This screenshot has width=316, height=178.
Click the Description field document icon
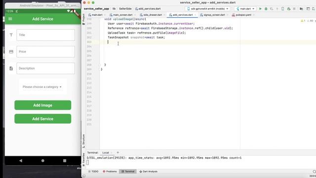point(11,68)
